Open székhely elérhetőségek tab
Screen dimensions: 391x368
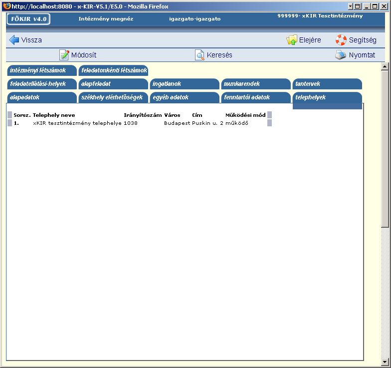[x=114, y=97]
